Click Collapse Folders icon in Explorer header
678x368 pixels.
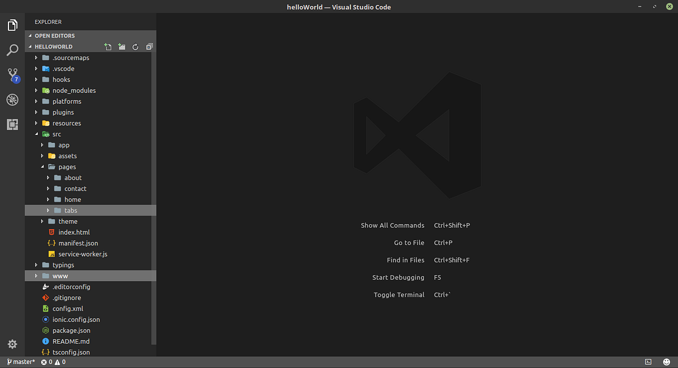149,46
